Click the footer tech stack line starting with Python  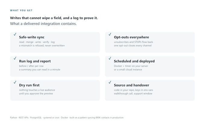coord(67,118)
